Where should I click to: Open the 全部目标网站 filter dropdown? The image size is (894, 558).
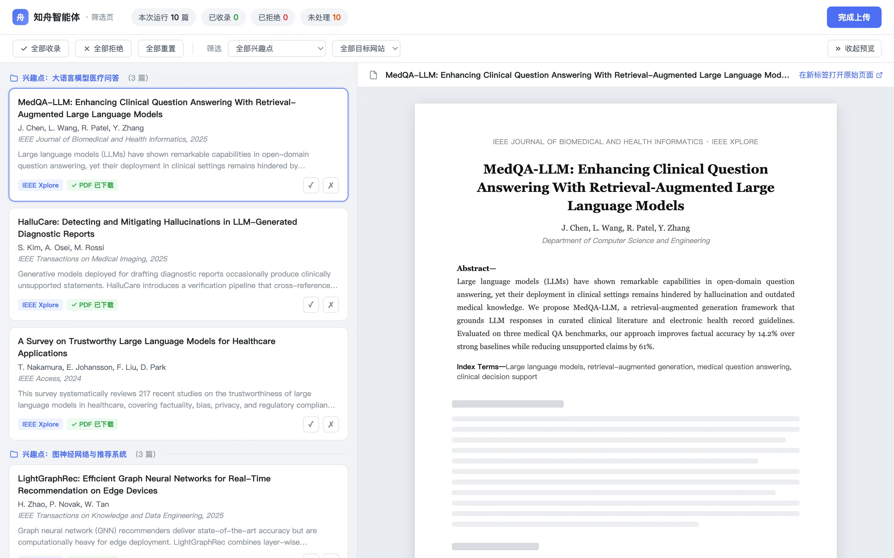click(x=366, y=48)
